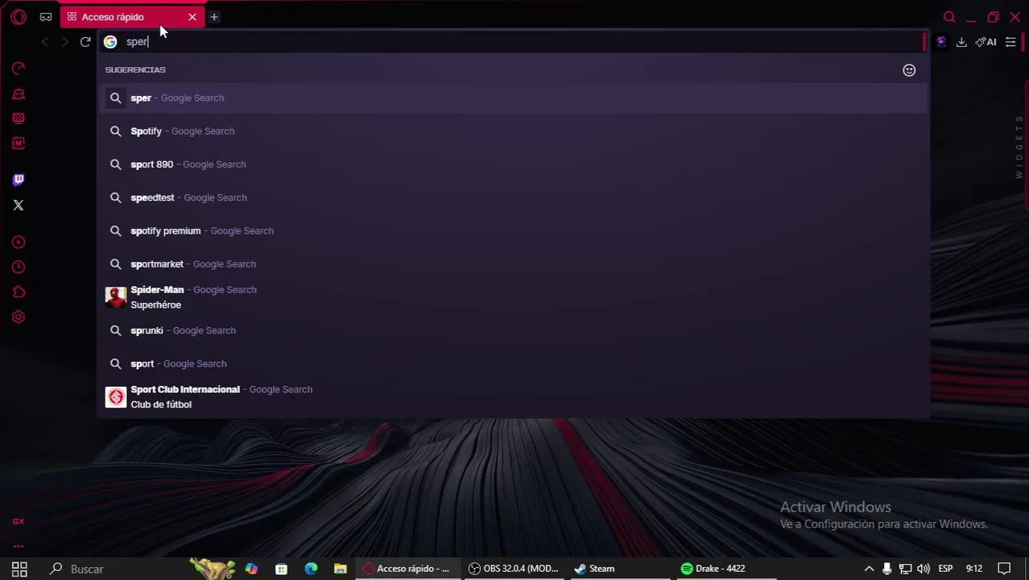Viewport: 1029px width, 580px height.
Task: Click the Acceso rápido Opera taskbar button
Action: coord(406,569)
